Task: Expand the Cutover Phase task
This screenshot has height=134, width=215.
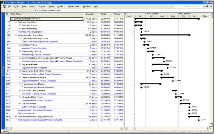Action: pos(20,104)
